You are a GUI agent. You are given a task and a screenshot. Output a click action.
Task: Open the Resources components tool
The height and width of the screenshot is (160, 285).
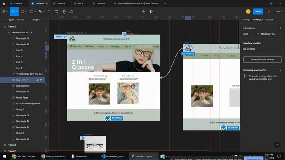[57, 12]
